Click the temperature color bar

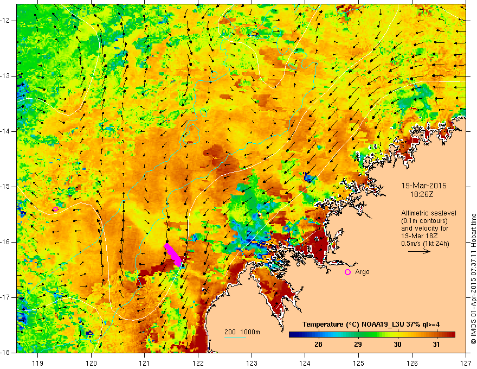coord(372,335)
